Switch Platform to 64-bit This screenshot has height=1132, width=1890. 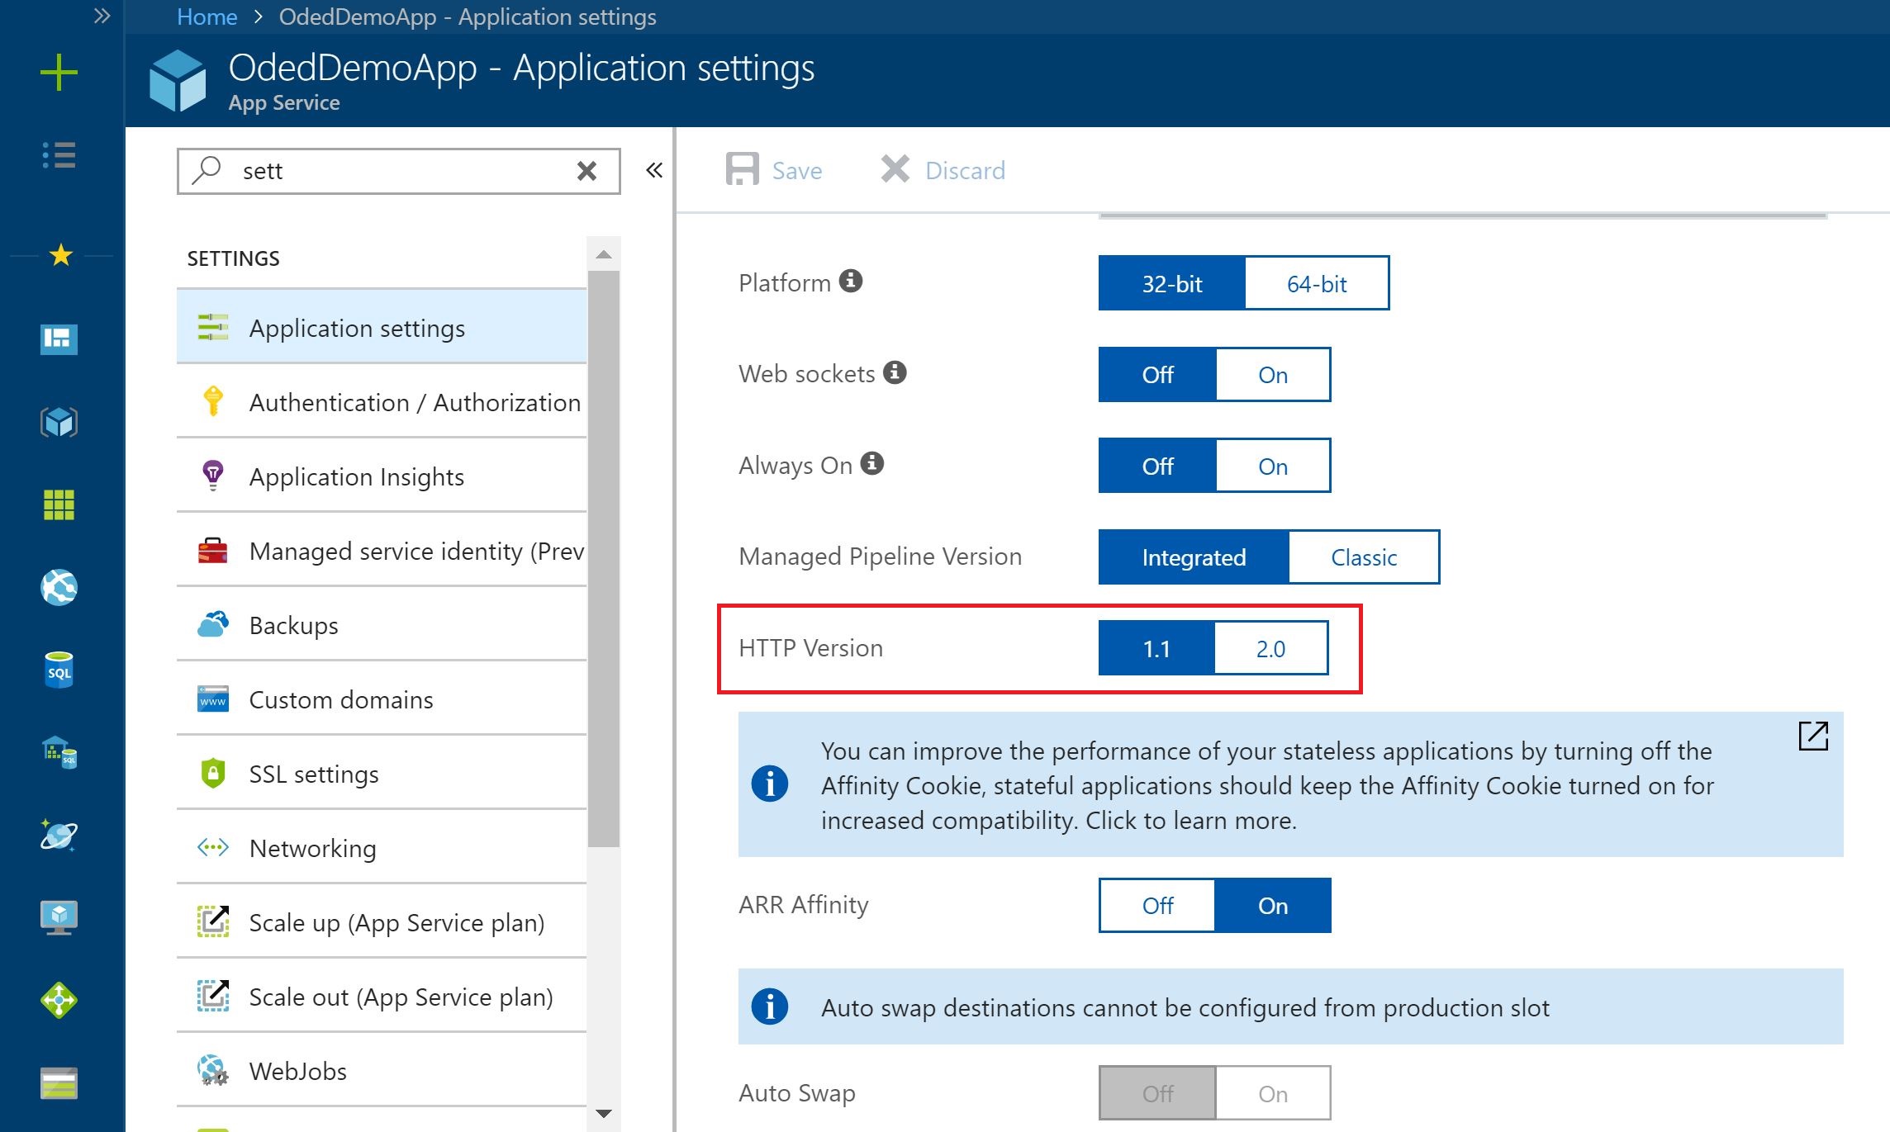pyautogui.click(x=1316, y=284)
